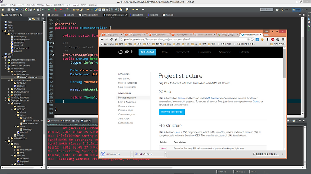Image resolution: width=311 pixels, height=174 pixels.
Task: Switch to 'Insert title here' Chrome tab
Action: (205, 35)
